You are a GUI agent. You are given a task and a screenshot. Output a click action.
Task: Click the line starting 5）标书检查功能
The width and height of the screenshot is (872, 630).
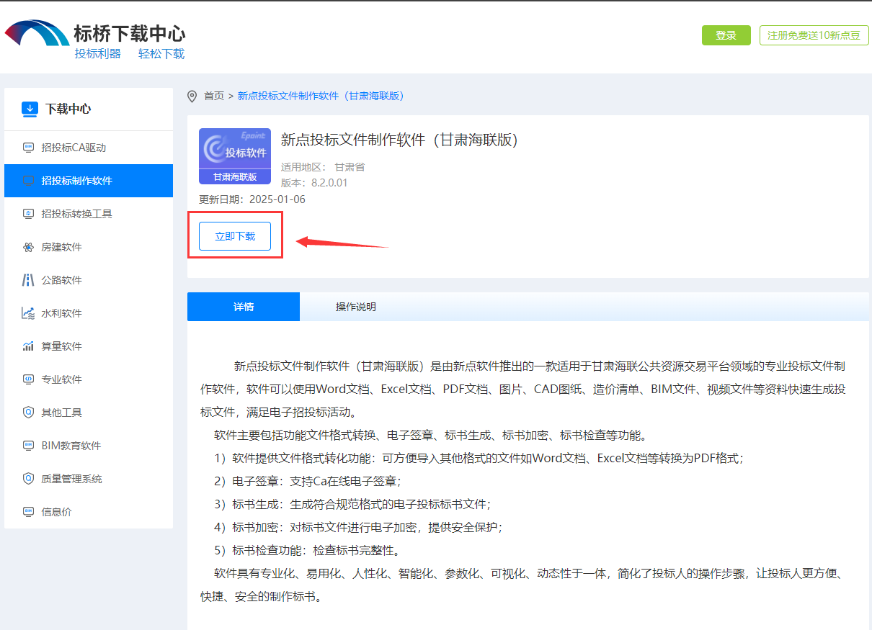(307, 551)
